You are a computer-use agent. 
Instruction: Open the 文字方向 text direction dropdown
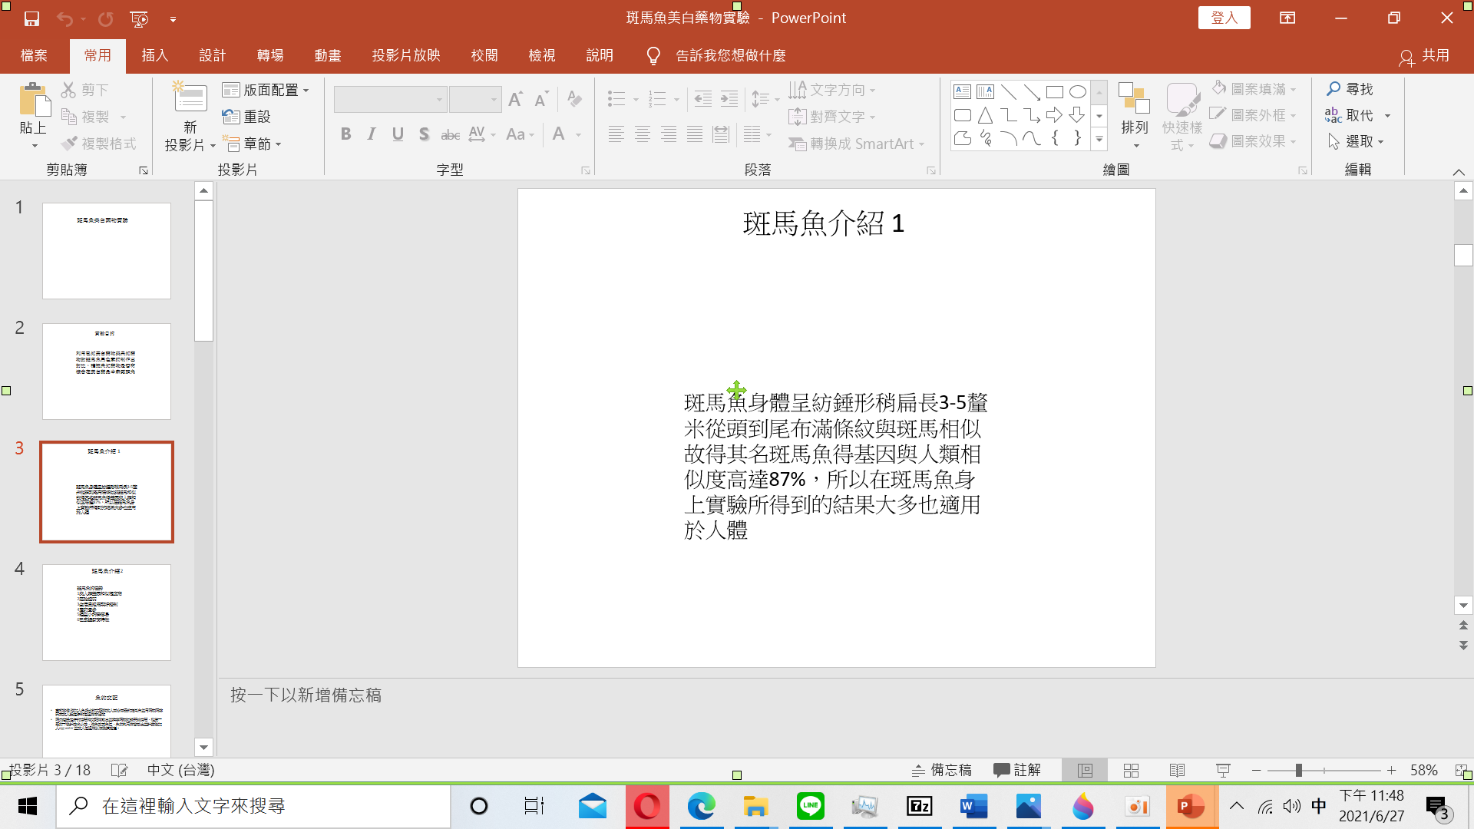832,90
